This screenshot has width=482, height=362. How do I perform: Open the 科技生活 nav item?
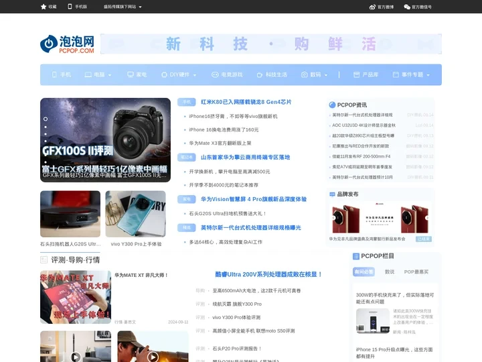point(276,74)
